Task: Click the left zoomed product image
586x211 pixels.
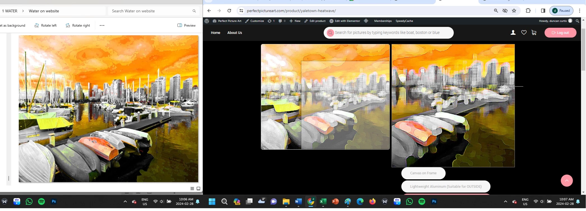Action: 325,97
